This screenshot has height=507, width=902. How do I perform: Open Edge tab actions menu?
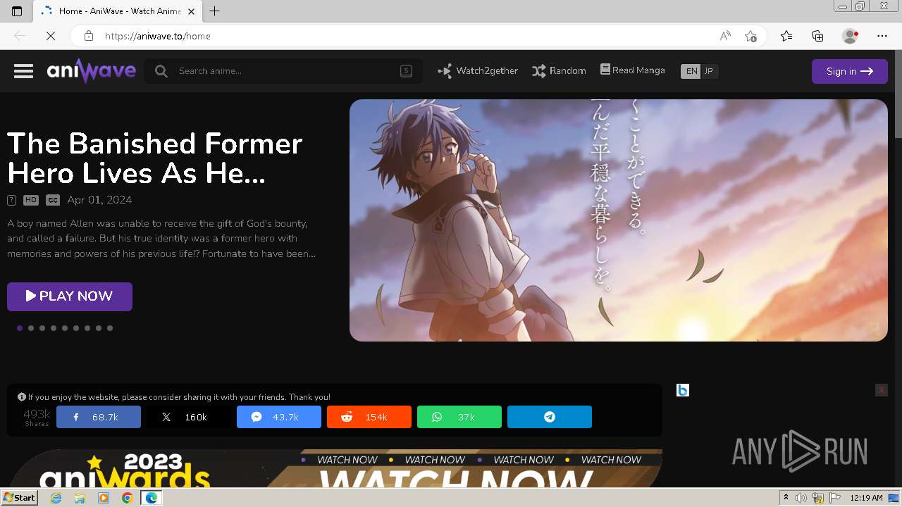pyautogui.click(x=17, y=11)
